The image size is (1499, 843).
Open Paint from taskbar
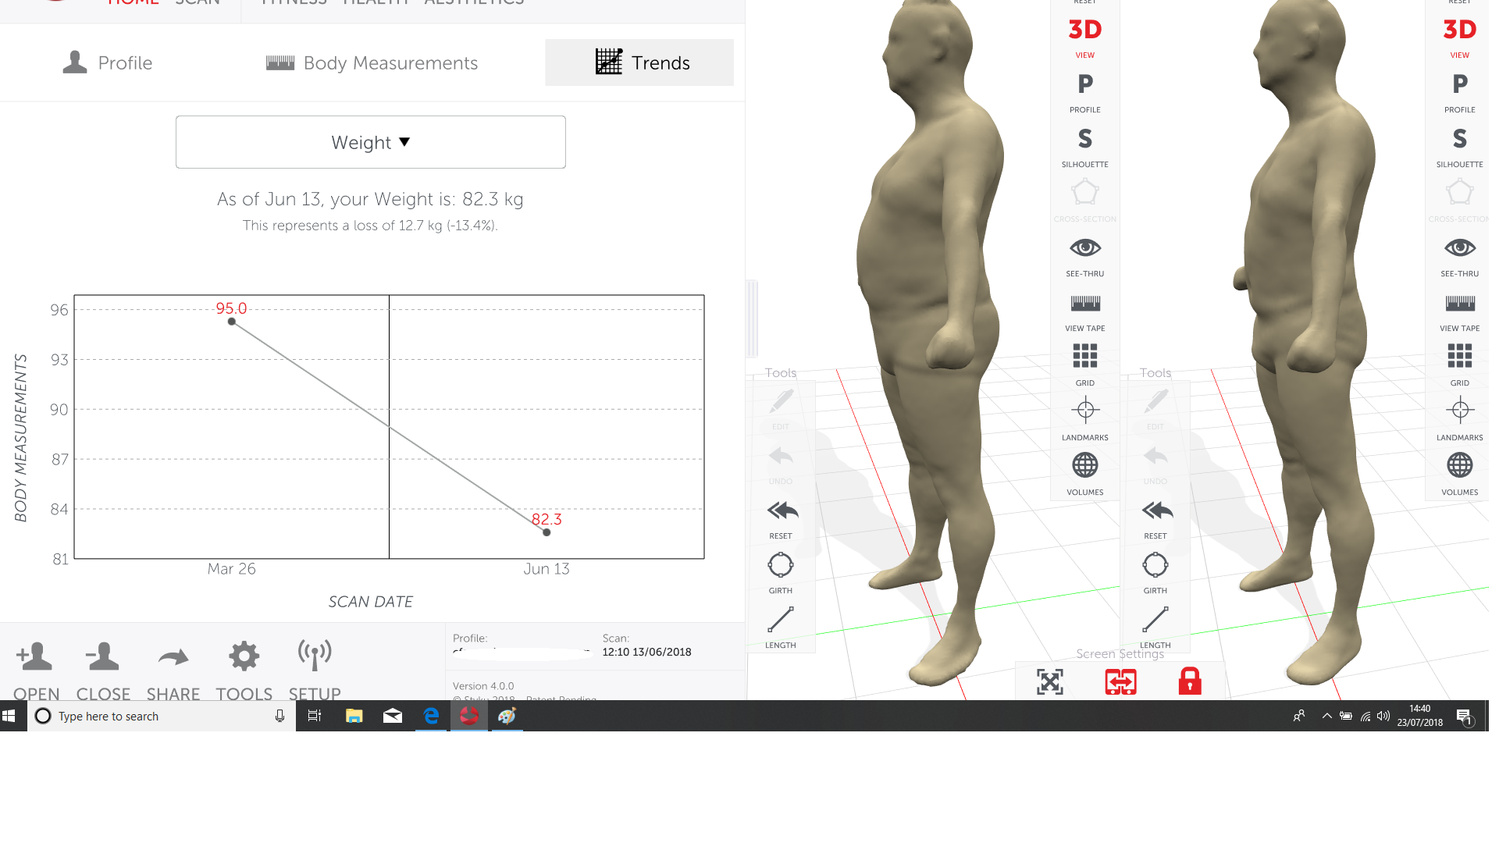pyautogui.click(x=507, y=716)
